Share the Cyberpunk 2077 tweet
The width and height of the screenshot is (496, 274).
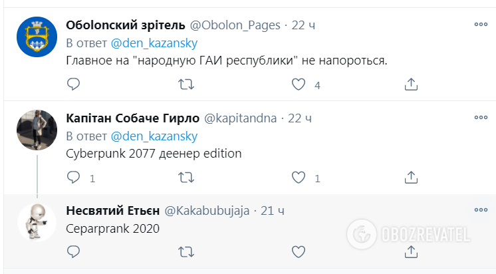point(411,178)
